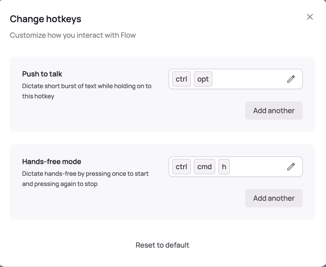Add another Push to talk hotkey
The width and height of the screenshot is (326, 267).
[x=274, y=111]
